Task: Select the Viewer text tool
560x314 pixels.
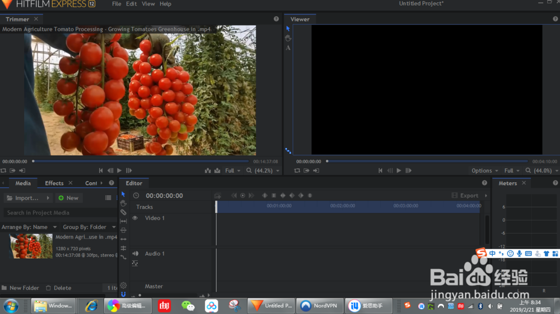Action: pyautogui.click(x=288, y=47)
